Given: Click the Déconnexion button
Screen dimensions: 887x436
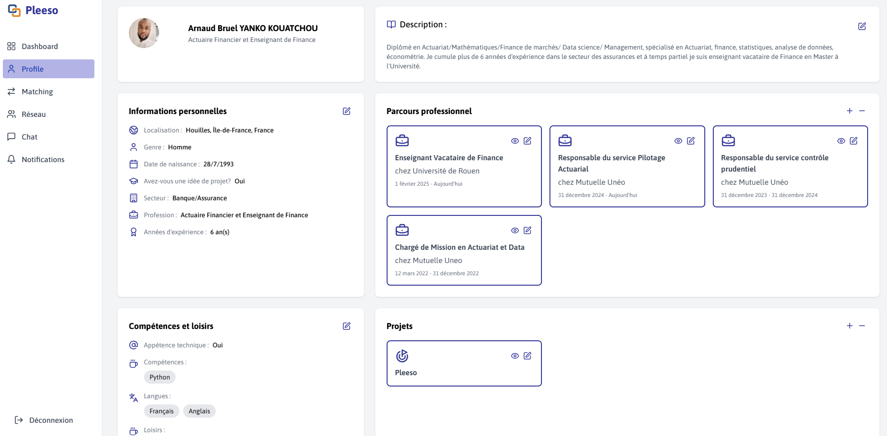Looking at the screenshot, I should [44, 420].
